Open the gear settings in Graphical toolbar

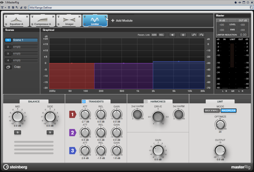[x=183, y=35]
